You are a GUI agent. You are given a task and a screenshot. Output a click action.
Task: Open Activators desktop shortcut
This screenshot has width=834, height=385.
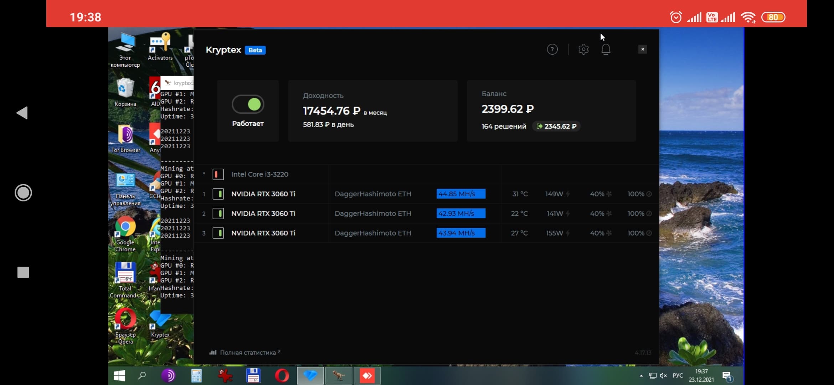click(160, 46)
